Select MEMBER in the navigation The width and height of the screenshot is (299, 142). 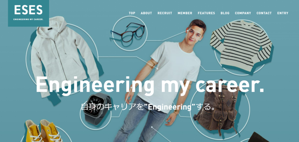tap(185, 13)
